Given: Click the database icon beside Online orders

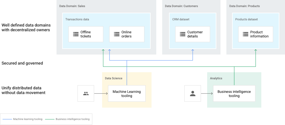Looking at the screenshot, I should pos(117,34).
